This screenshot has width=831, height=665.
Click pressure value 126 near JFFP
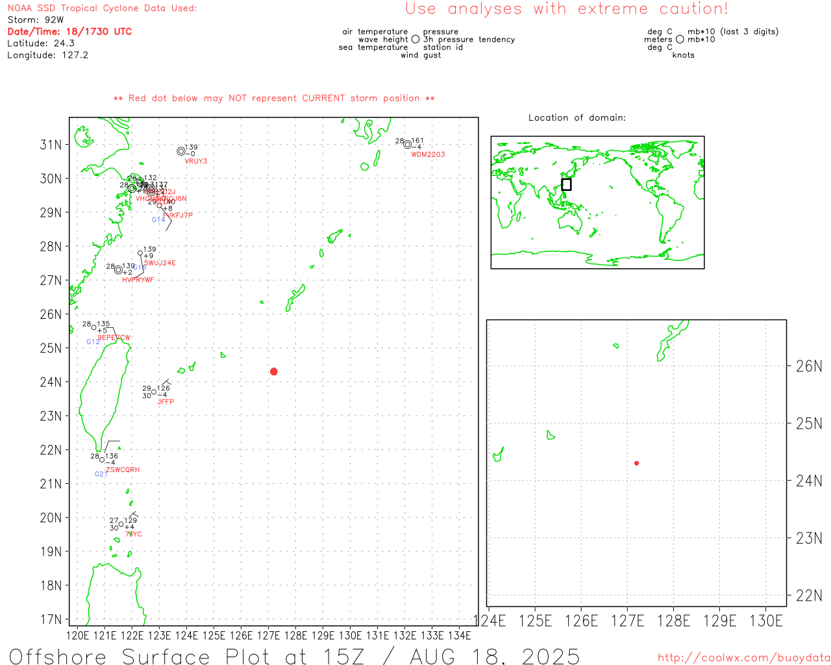coord(164,388)
